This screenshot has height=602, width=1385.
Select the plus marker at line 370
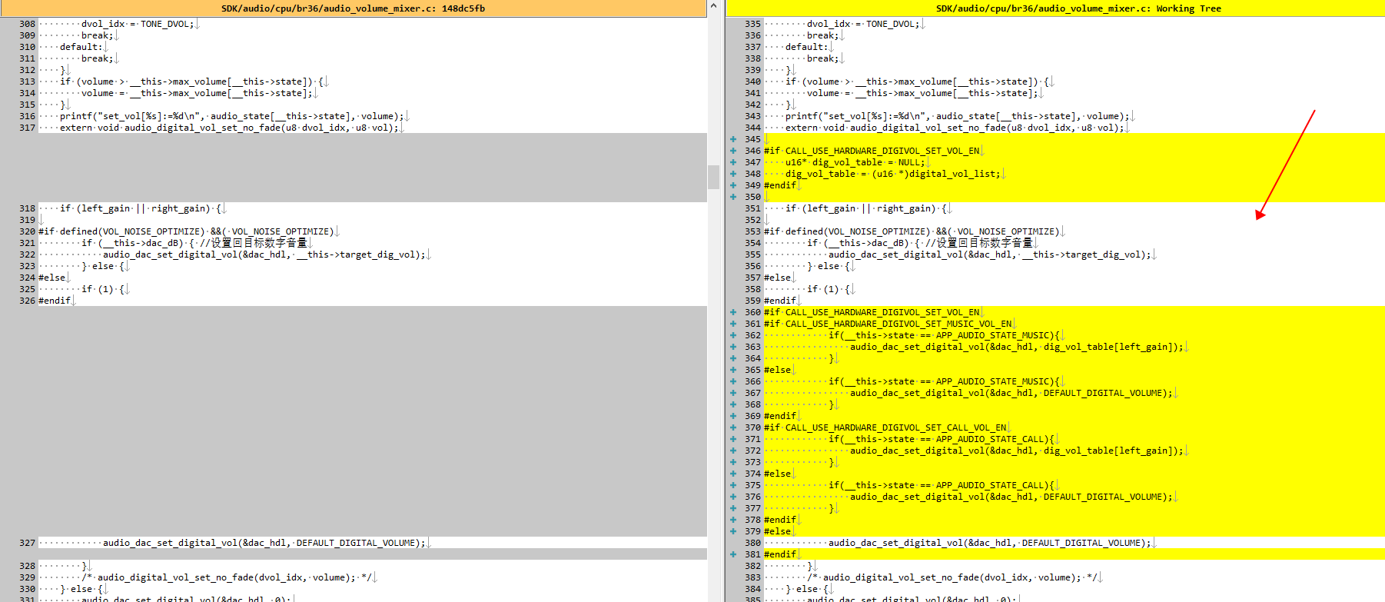pyautogui.click(x=733, y=427)
